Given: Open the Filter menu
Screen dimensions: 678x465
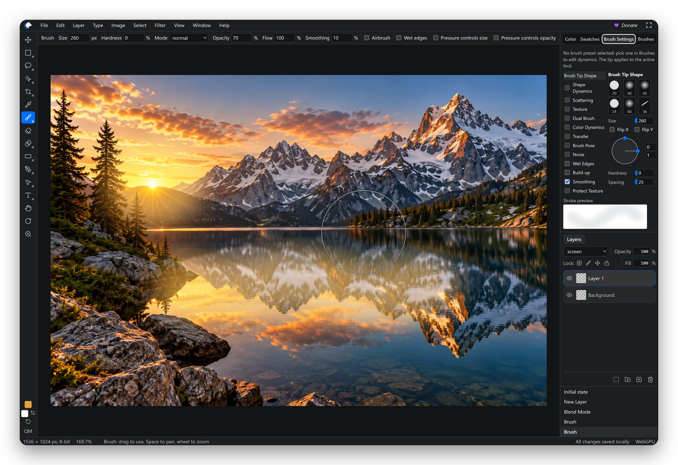Looking at the screenshot, I should 160,25.
